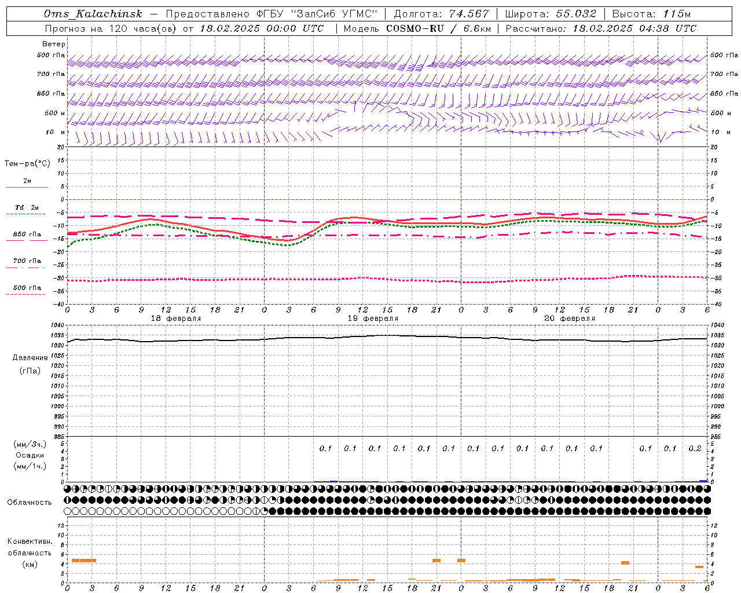Click the (гПа) unit label under Давление
This screenshot has width=741, height=593.
click(x=30, y=371)
